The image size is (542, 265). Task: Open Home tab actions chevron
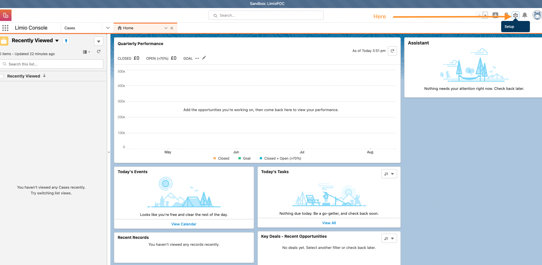pyautogui.click(x=166, y=28)
